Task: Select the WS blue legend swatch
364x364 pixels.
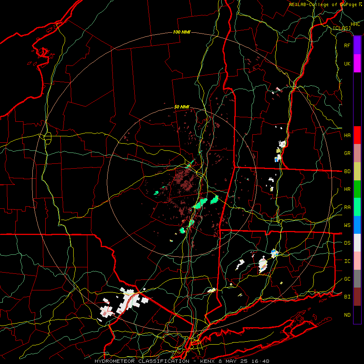Action: [x=357, y=225]
